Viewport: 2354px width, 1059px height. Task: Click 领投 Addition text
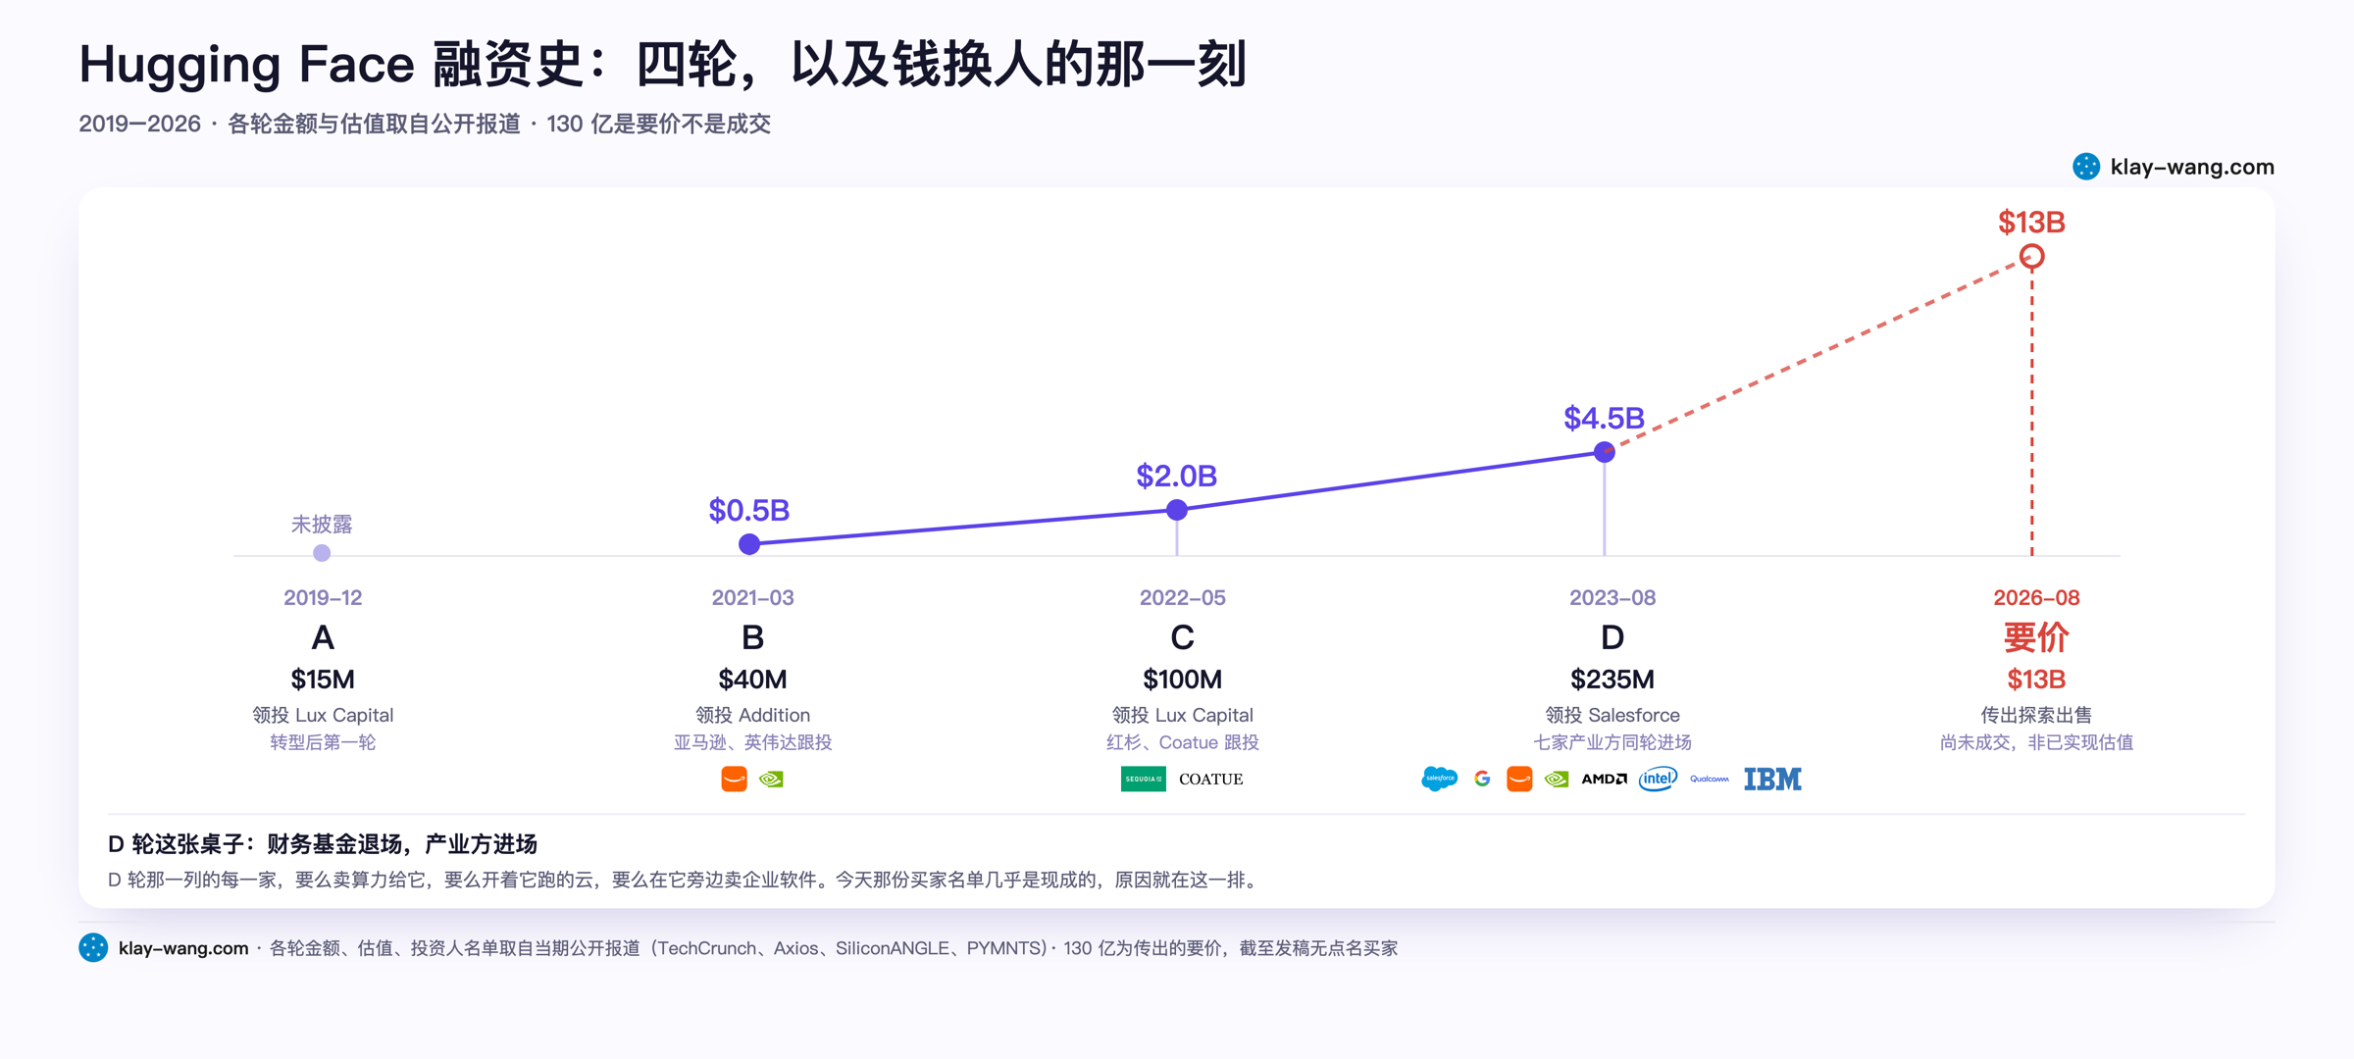tap(752, 715)
